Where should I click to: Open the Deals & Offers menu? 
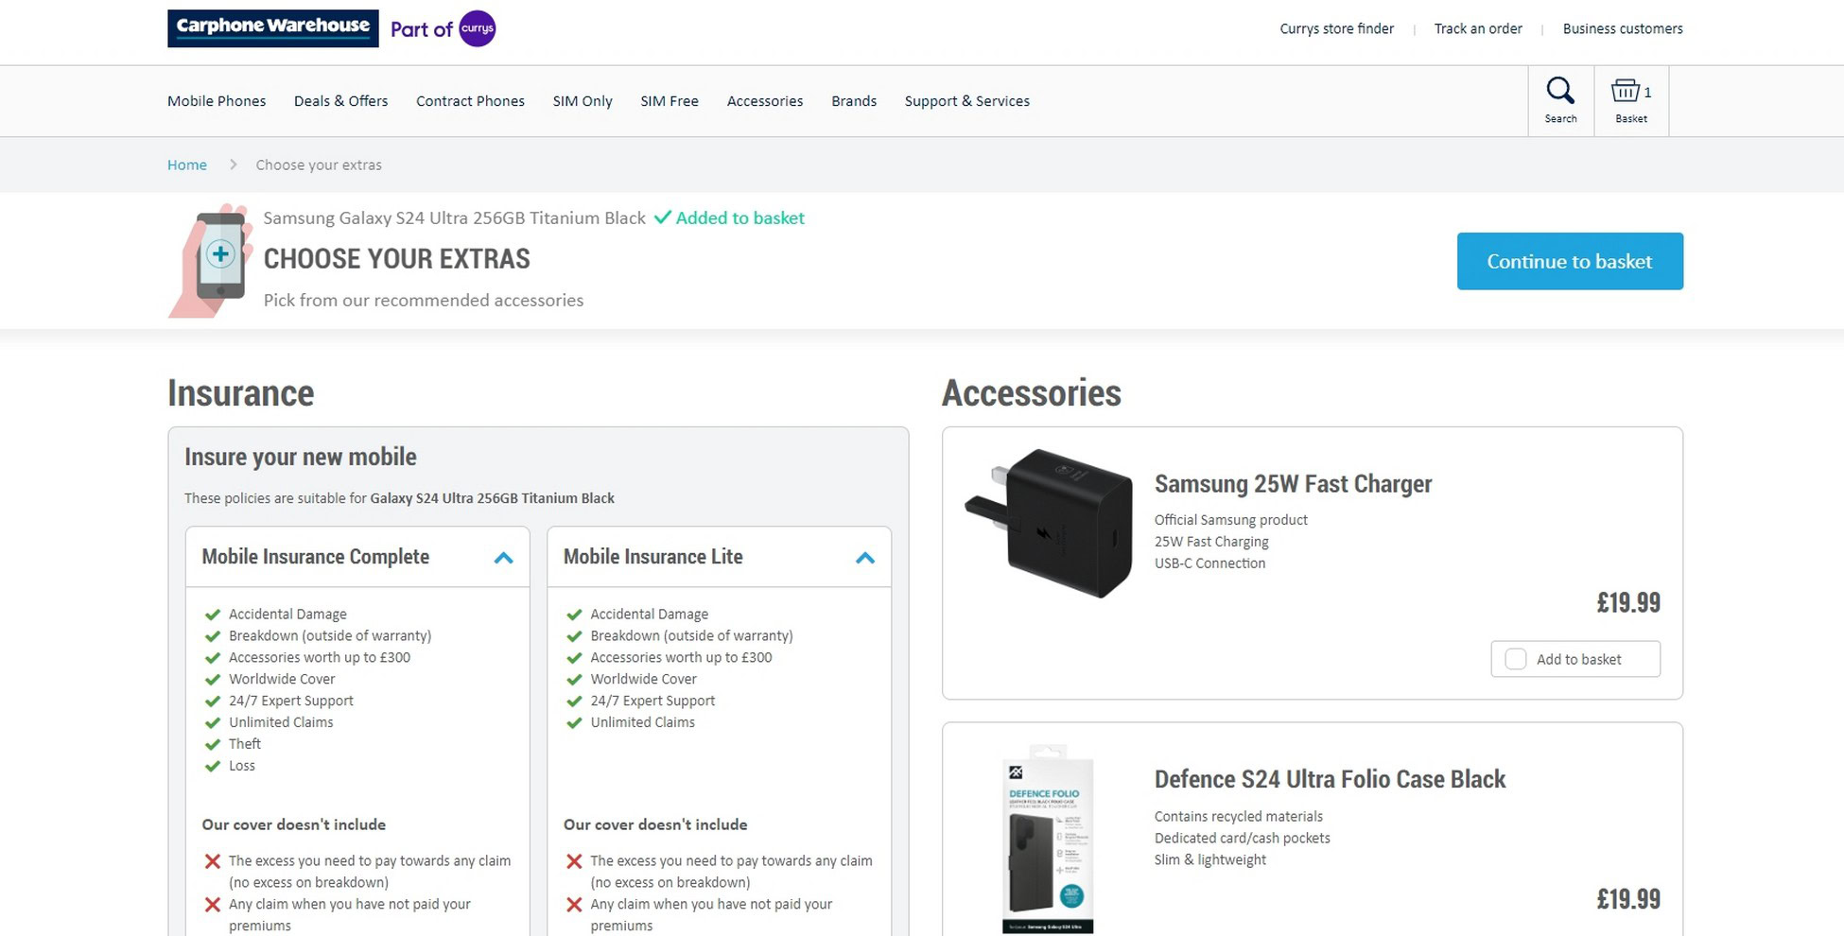[x=340, y=101]
